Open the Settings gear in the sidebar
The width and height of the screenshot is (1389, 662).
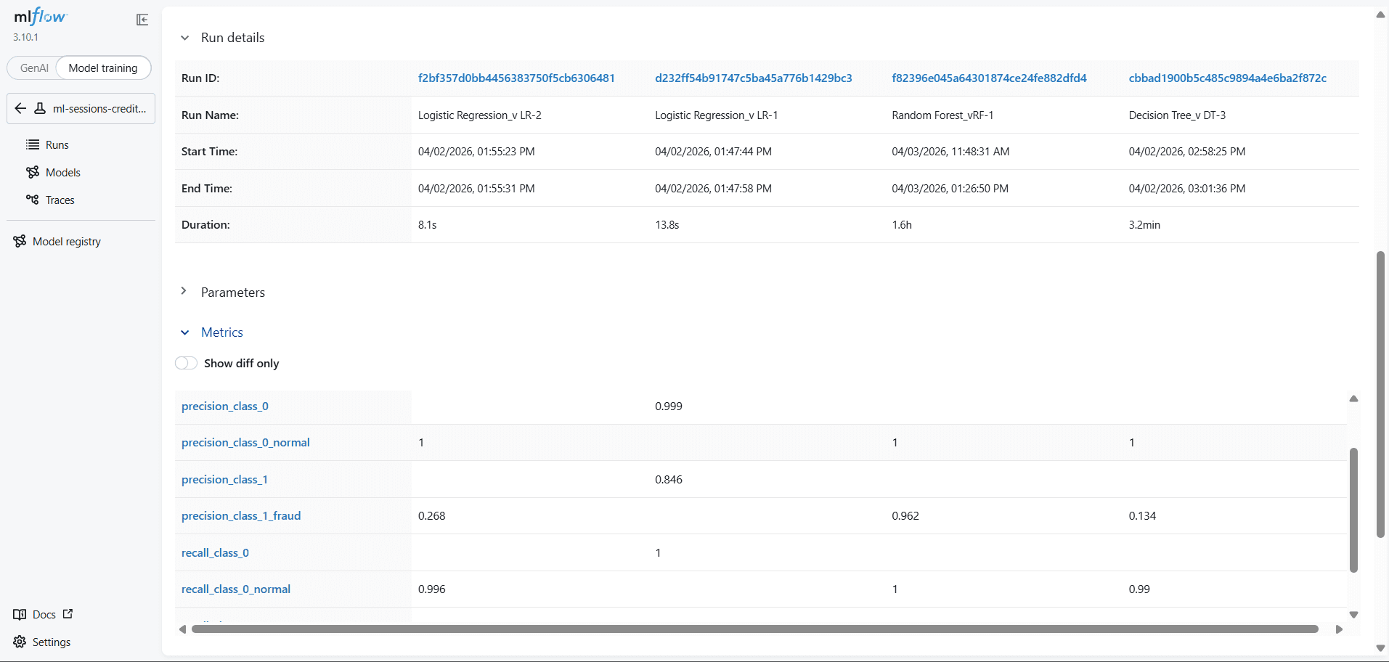pos(21,642)
